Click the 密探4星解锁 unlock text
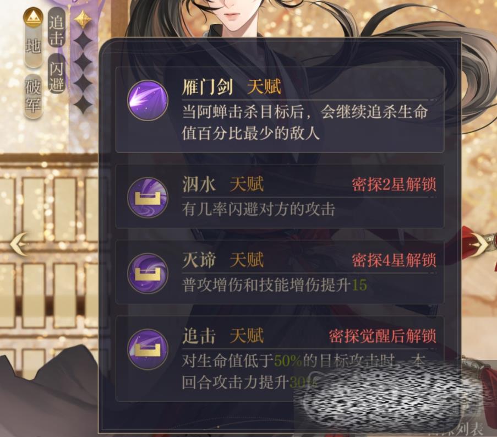497x437 pixels. pos(394,260)
